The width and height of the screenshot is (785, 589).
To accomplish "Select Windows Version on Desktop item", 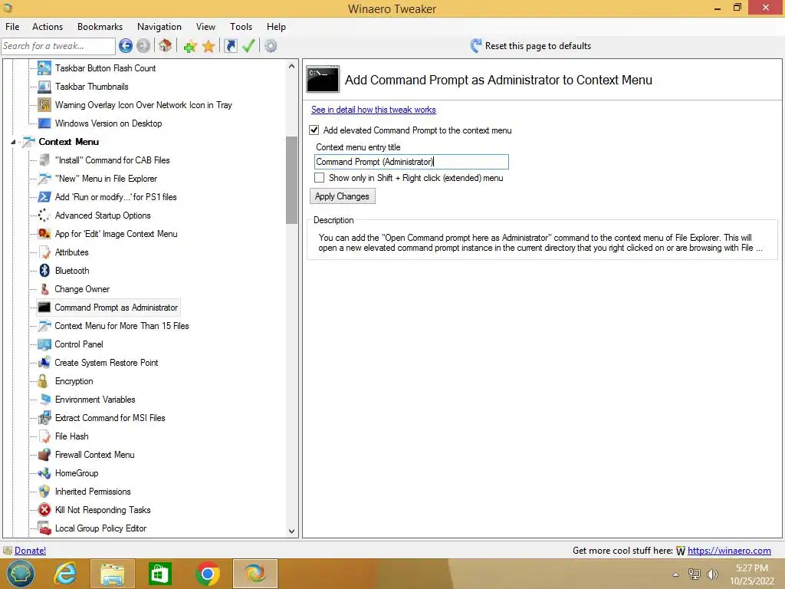I will point(108,123).
